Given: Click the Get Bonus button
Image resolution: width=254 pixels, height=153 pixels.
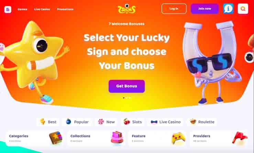Looking at the screenshot, I should [126, 86].
